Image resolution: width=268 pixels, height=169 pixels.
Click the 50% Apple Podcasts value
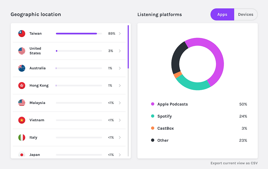coord(243,104)
